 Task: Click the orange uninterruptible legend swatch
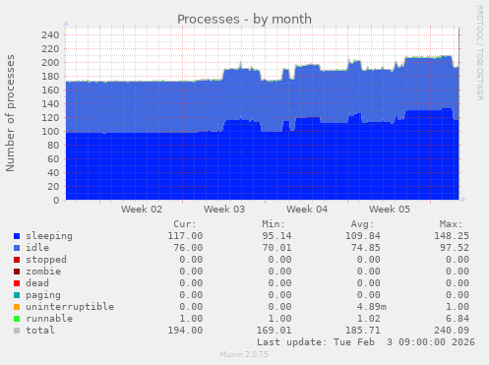click(x=17, y=307)
